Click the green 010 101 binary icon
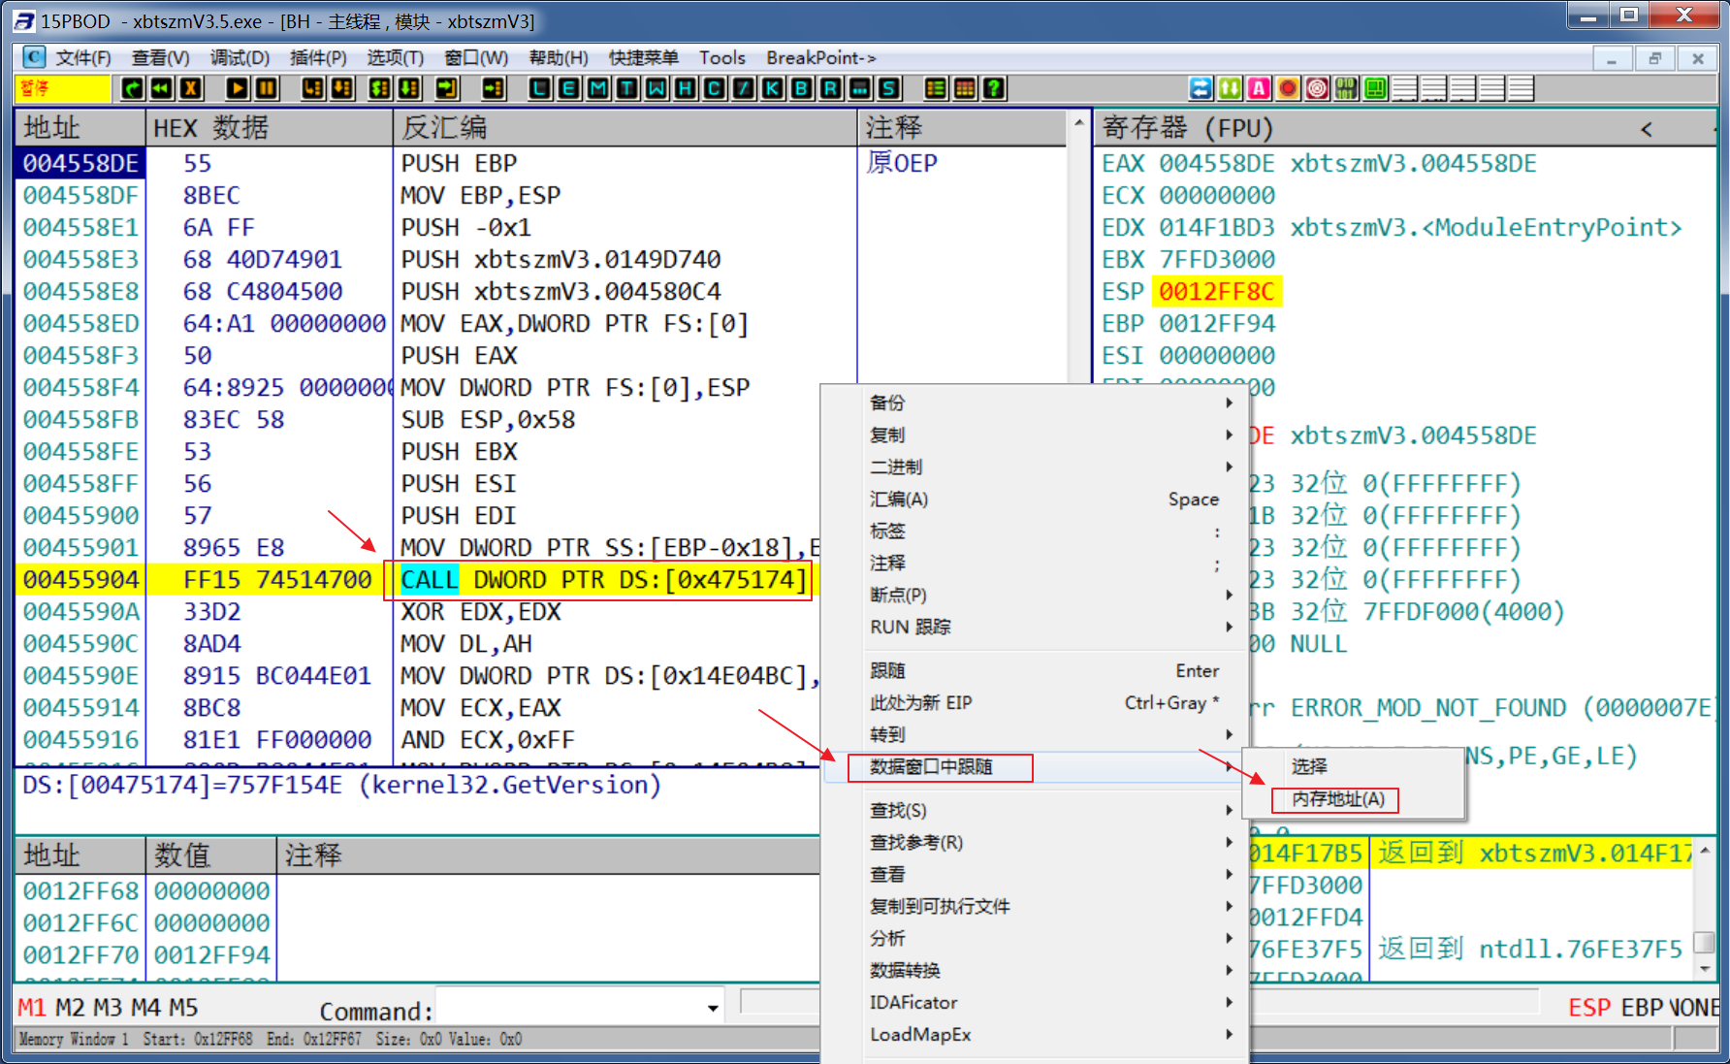 click(1346, 89)
